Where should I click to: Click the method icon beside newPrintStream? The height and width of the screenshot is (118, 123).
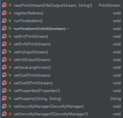[x=4, y=5]
